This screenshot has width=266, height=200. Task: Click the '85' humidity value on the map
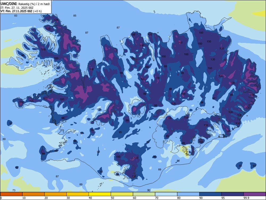coord(75,16)
